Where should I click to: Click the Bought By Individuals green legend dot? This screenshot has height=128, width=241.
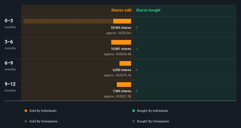point(134,111)
